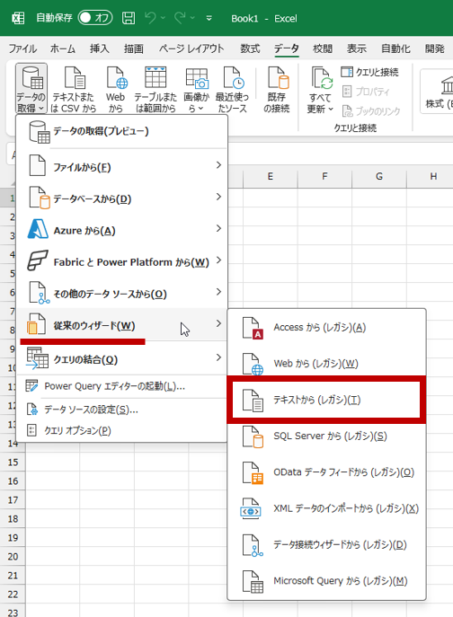The image size is (453, 617).
Task: Switch to the 表示 tab
Action: (357, 48)
